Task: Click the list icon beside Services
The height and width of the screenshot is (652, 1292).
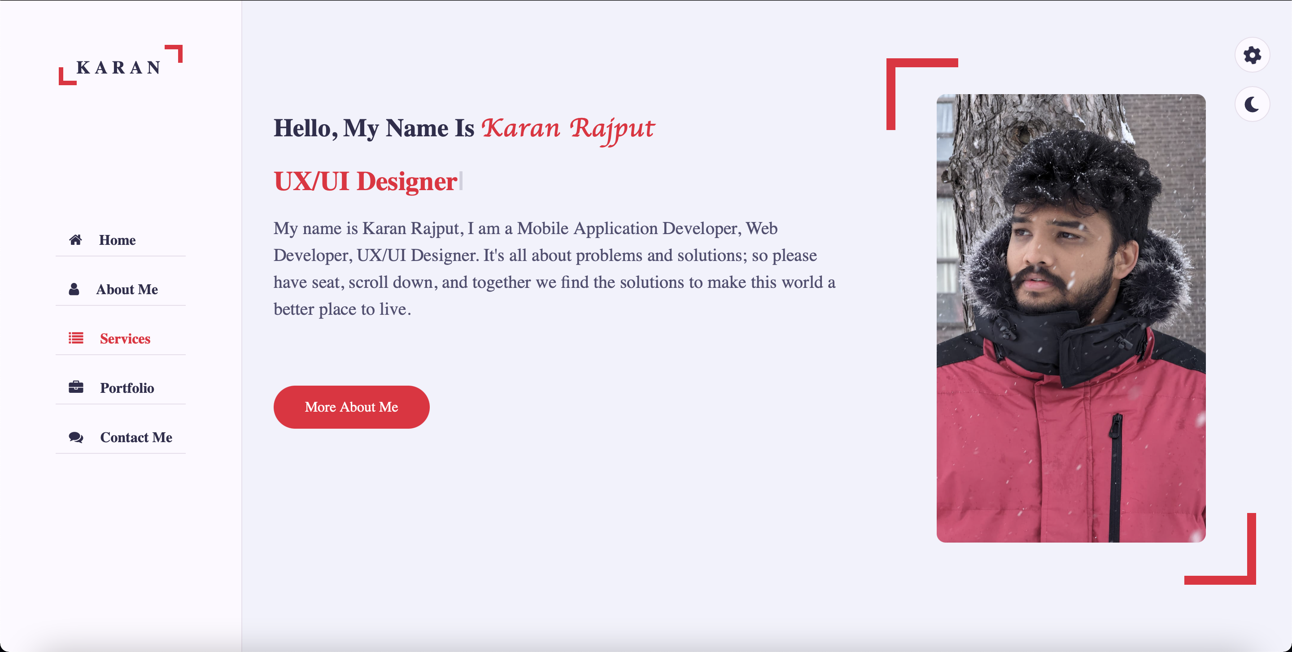Action: (x=76, y=338)
